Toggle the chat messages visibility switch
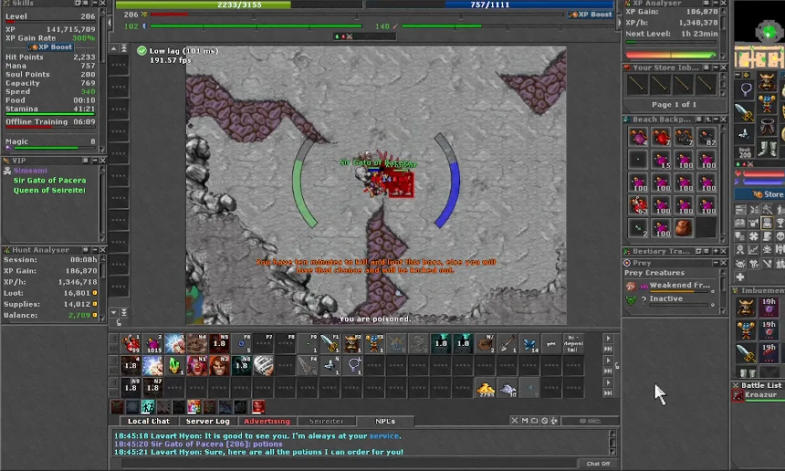This screenshot has height=471, width=785. click(589, 421)
